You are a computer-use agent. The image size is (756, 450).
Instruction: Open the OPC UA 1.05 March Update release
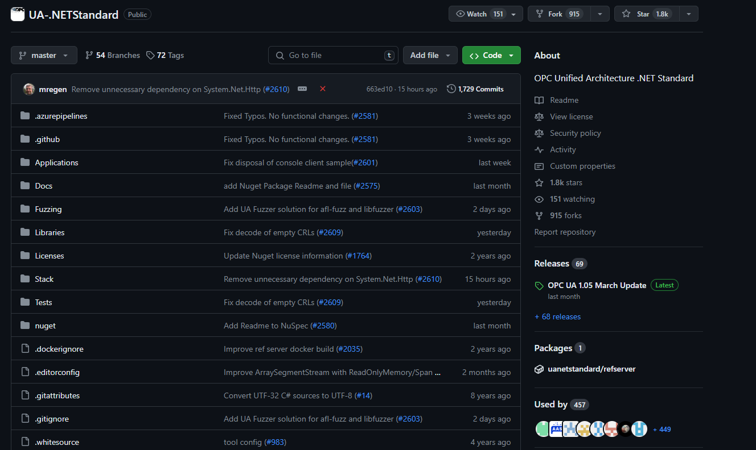click(x=597, y=285)
